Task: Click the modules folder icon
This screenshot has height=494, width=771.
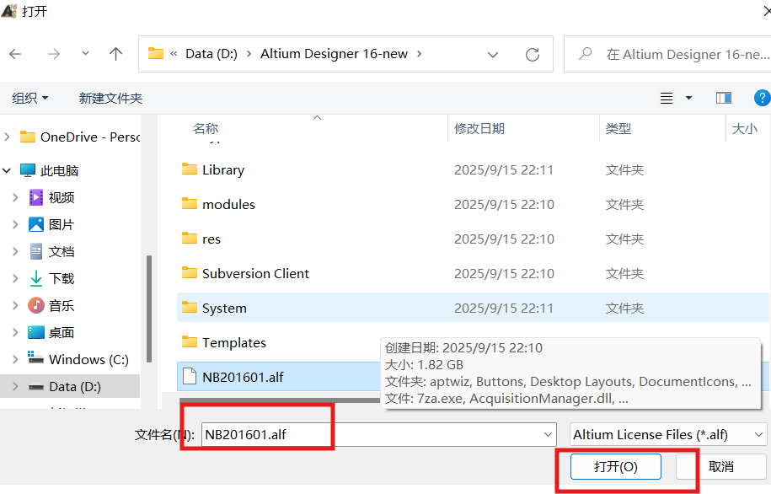Action: (190, 204)
